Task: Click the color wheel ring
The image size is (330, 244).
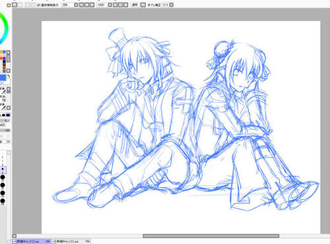Action: (6, 28)
